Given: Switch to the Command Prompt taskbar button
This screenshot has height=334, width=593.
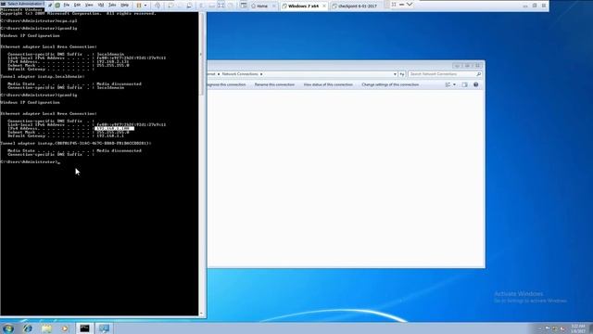Looking at the screenshot, I should 84,328.
